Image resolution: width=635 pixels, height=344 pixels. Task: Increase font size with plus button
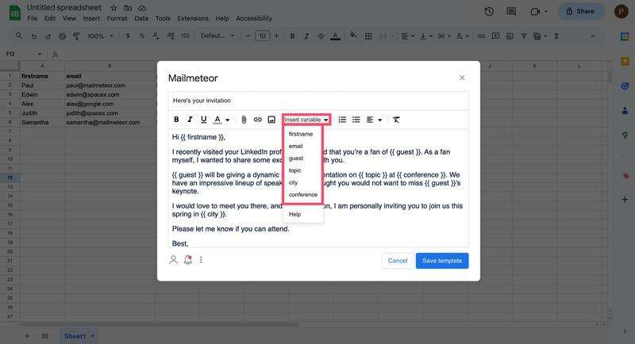276,36
